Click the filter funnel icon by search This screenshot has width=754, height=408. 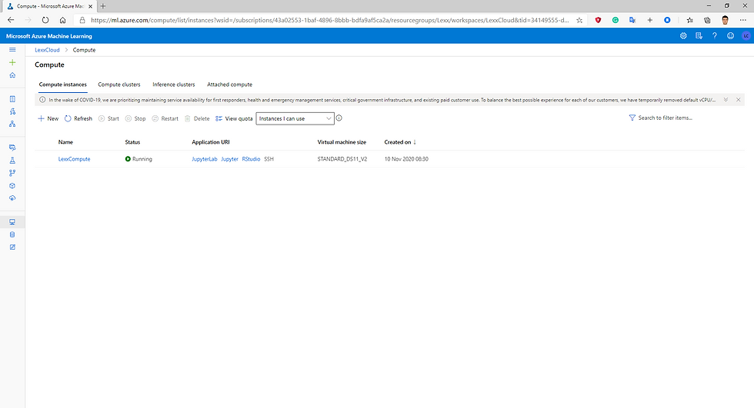(x=632, y=118)
